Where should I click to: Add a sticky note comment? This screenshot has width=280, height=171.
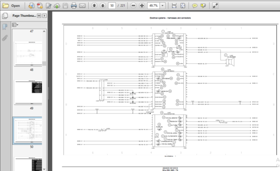click(195, 6)
